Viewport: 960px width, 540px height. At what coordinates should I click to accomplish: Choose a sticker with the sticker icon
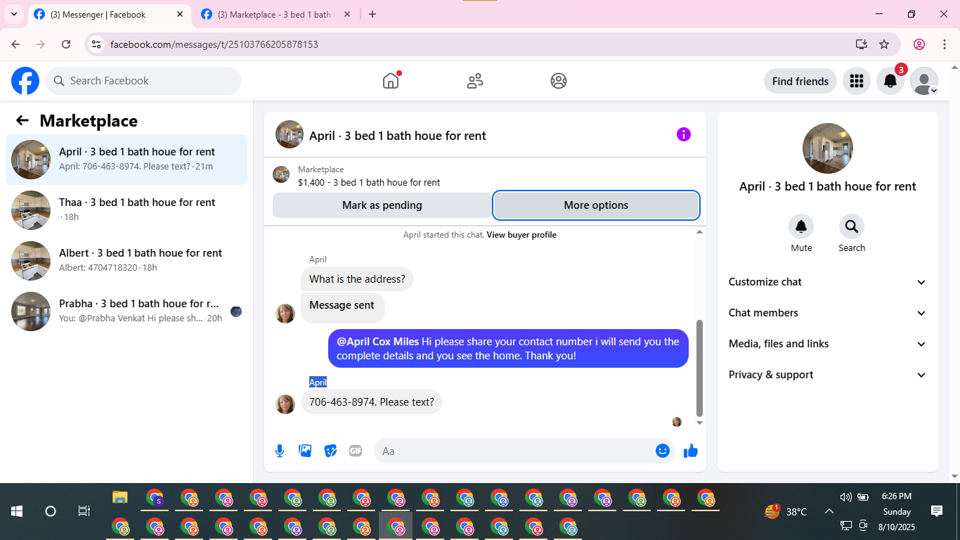click(x=330, y=451)
